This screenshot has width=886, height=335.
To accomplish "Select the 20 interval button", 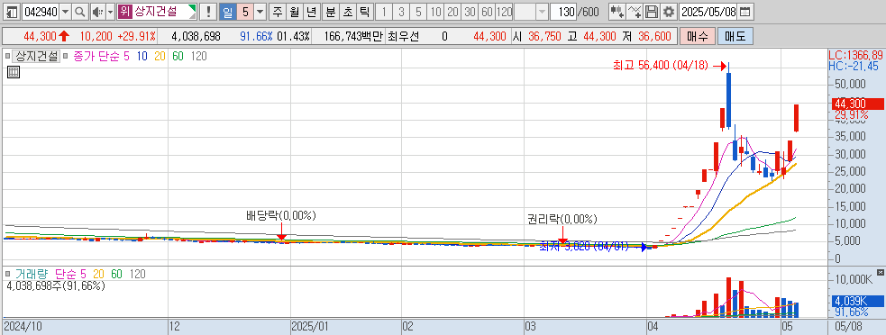I will pyautogui.click(x=452, y=12).
